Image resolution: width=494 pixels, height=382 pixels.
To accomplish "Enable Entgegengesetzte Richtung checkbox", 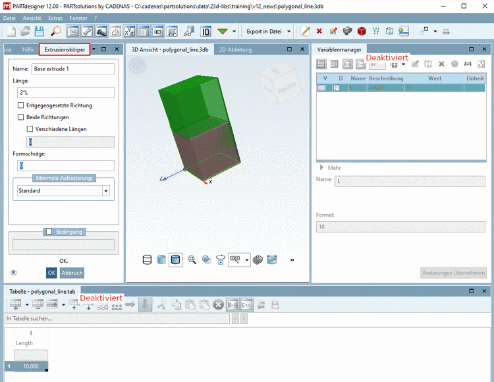I will point(22,105).
